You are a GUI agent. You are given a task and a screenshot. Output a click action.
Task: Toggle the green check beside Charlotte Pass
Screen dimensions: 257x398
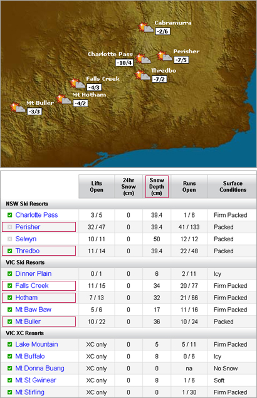[x=9, y=215]
